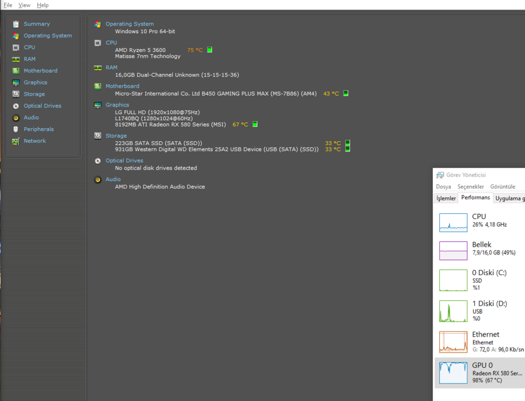
Task: Select the Bellek memory graph thumbnail
Action: pyautogui.click(x=453, y=251)
